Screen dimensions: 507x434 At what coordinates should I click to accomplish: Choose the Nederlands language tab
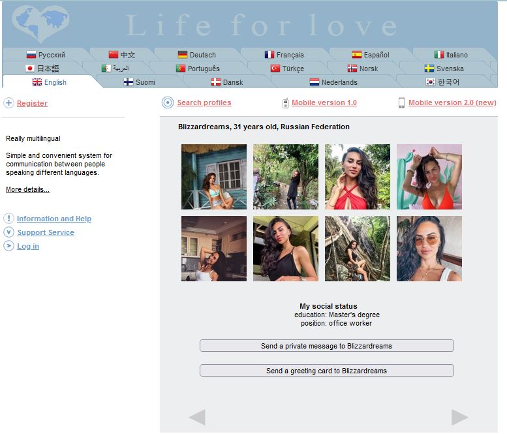pyautogui.click(x=333, y=82)
